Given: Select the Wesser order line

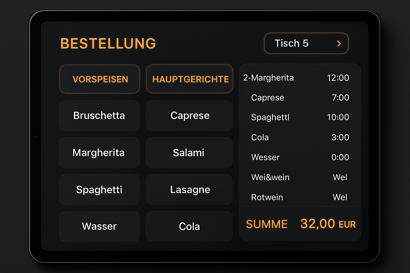Looking at the screenshot, I should (x=296, y=157).
